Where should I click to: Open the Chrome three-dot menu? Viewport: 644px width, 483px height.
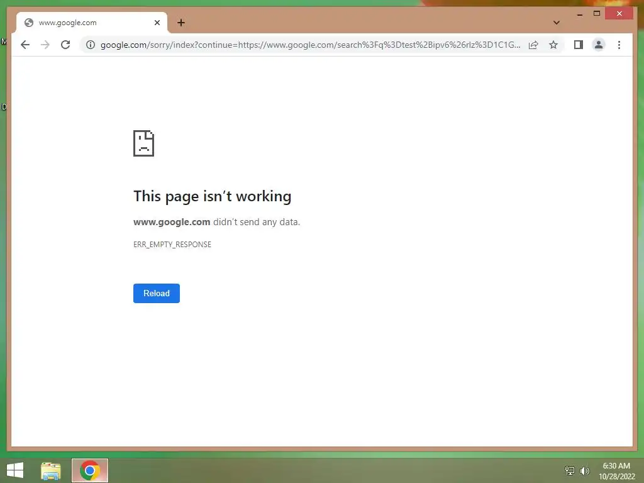point(619,45)
